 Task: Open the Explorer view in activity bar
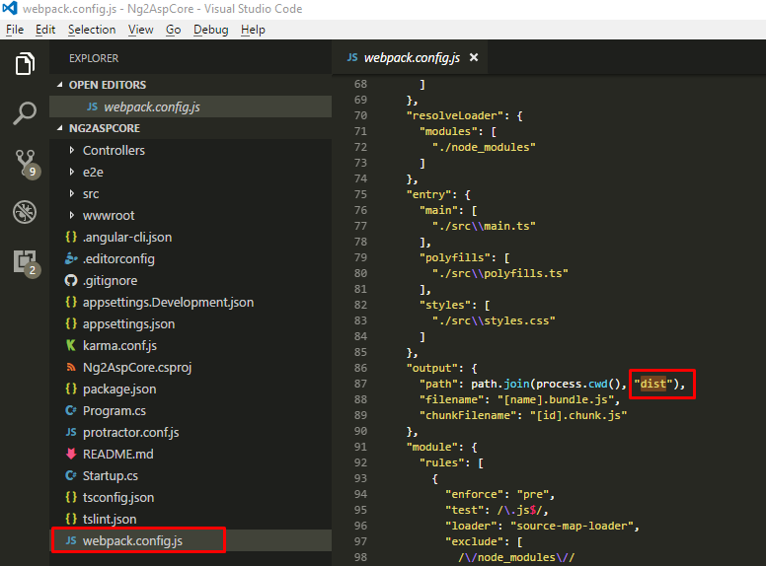(x=25, y=63)
